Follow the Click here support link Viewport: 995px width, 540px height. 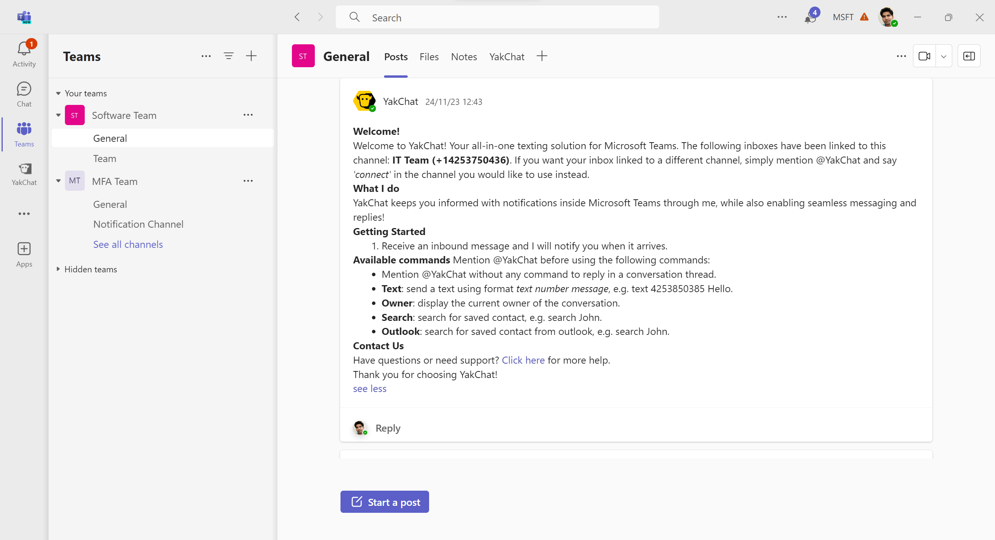(x=523, y=360)
